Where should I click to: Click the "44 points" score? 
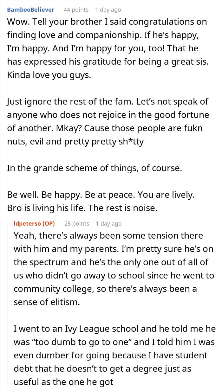pyautogui.click(x=76, y=10)
